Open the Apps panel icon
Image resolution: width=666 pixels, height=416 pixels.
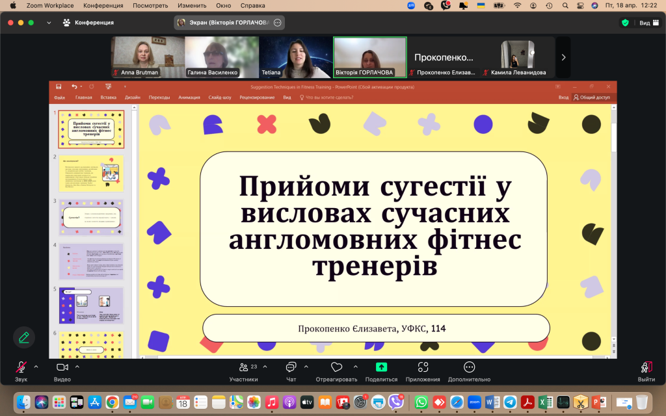(x=423, y=367)
